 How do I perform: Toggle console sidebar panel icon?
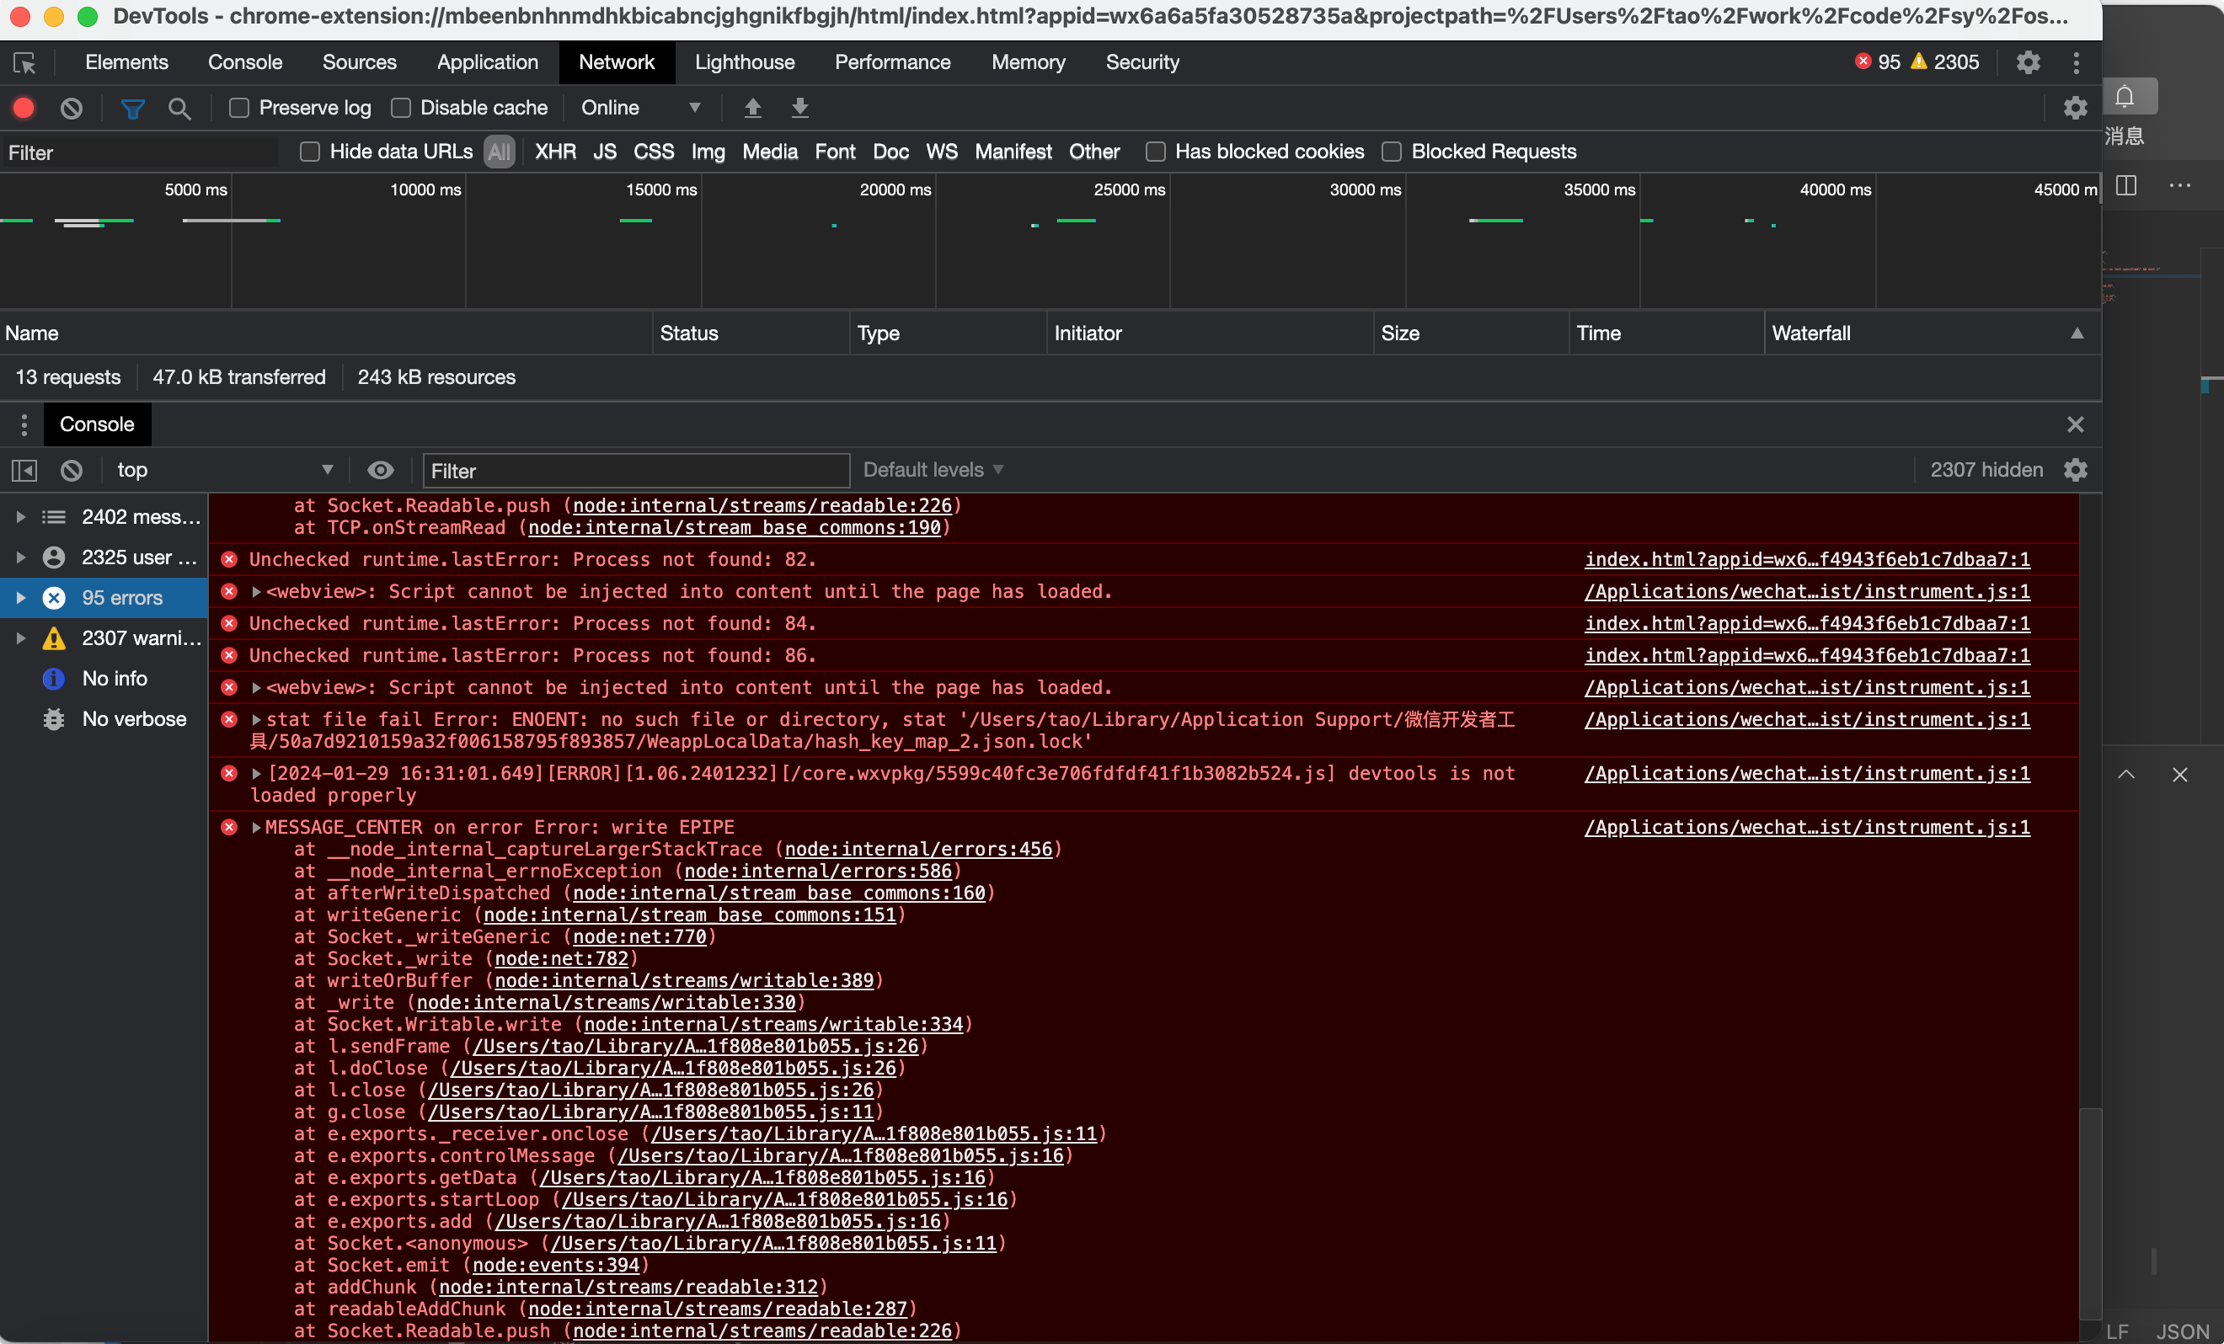pyautogui.click(x=24, y=470)
